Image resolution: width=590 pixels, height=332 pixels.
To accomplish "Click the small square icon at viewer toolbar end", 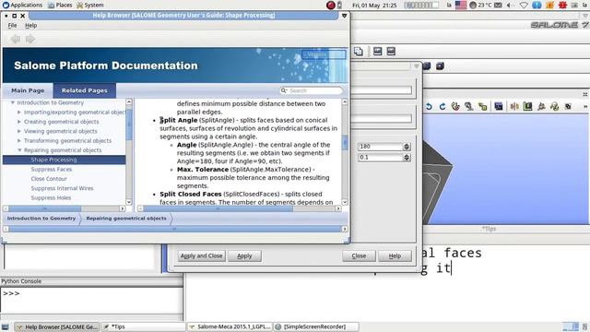I will pyautogui.click(x=568, y=107).
